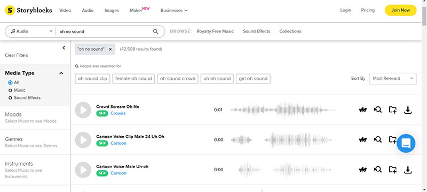Click the Login link

pos(345,10)
